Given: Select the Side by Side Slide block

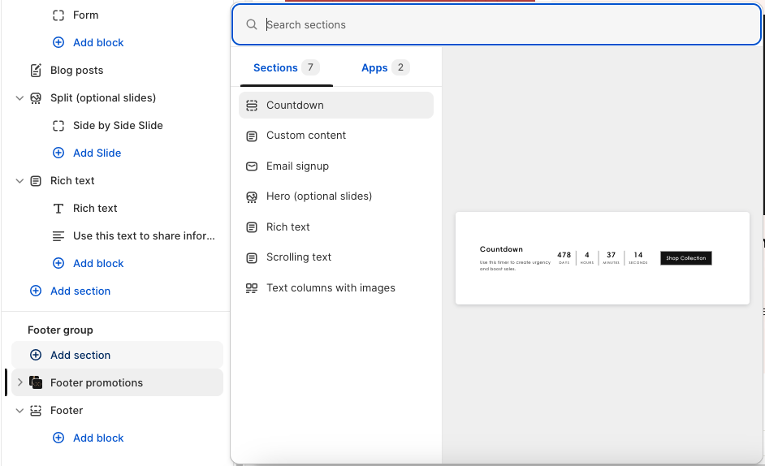Looking at the screenshot, I should tap(118, 125).
